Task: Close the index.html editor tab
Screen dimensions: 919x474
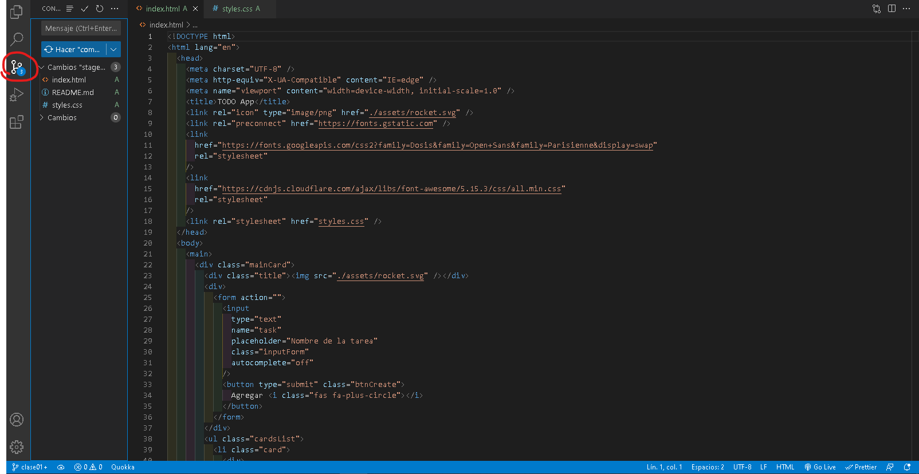Action: (195, 9)
